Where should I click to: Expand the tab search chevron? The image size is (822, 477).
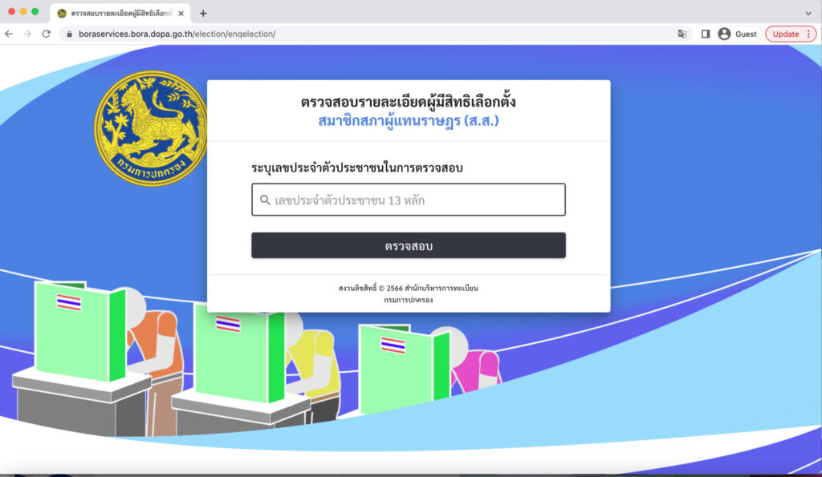[808, 13]
